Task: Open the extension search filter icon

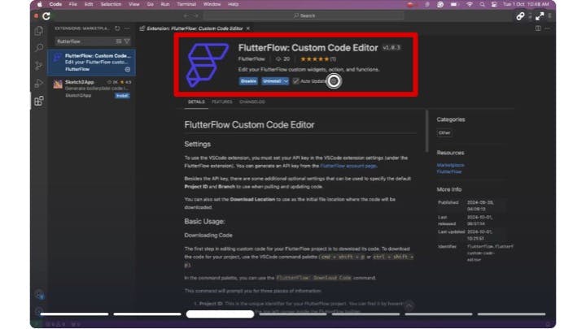Action: click(x=127, y=41)
